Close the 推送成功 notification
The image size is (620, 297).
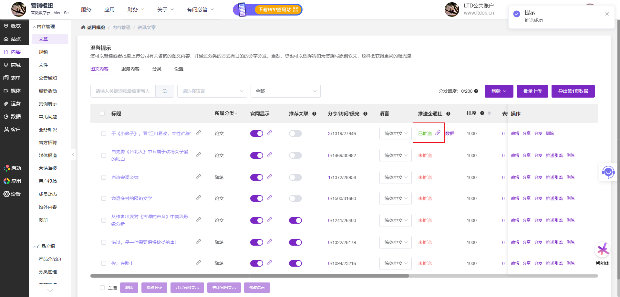[607, 14]
